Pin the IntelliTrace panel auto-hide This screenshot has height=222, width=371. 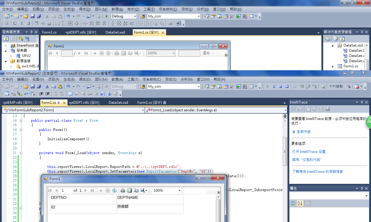361,102
